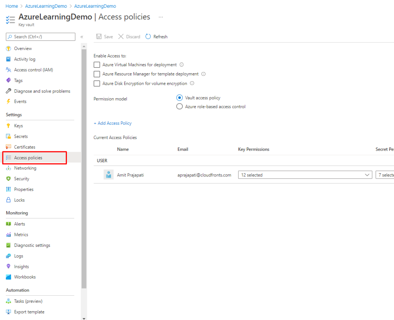Click the Certificates icon
This screenshot has width=394, height=320.
[x=8, y=147]
